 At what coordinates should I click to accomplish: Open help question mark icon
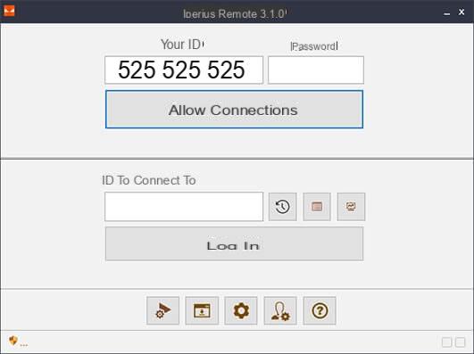tap(320, 310)
